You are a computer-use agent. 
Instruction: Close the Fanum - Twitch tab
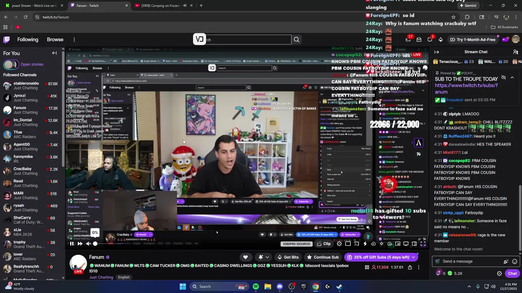pos(126,6)
